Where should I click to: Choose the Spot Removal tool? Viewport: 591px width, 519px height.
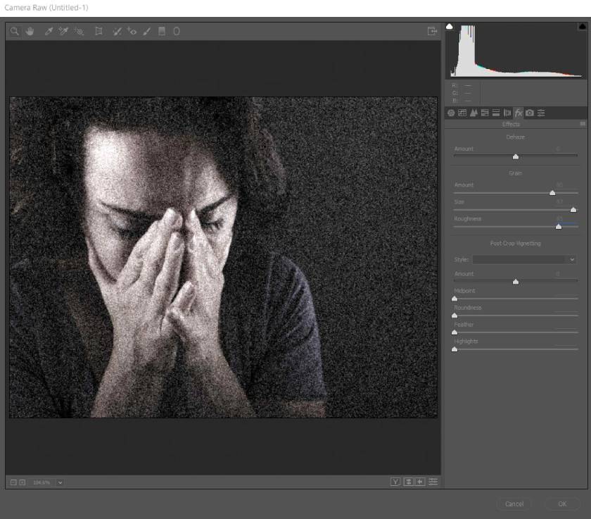pos(117,31)
